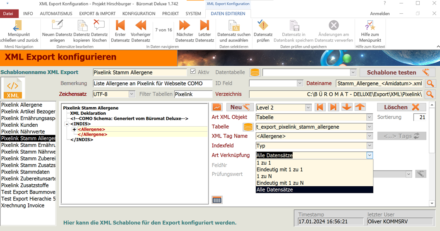Image resolution: width=440 pixels, height=231 pixels.
Task: Click Datensatz löschen ribbon icon
Action: [x=99, y=26]
